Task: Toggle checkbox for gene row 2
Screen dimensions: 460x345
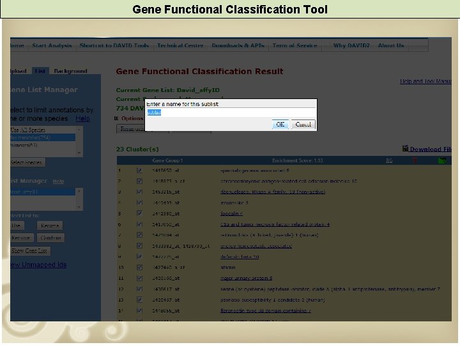Action: click(140, 181)
